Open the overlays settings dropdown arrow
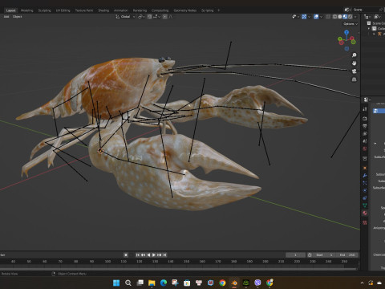 pyautogui.click(x=322, y=17)
